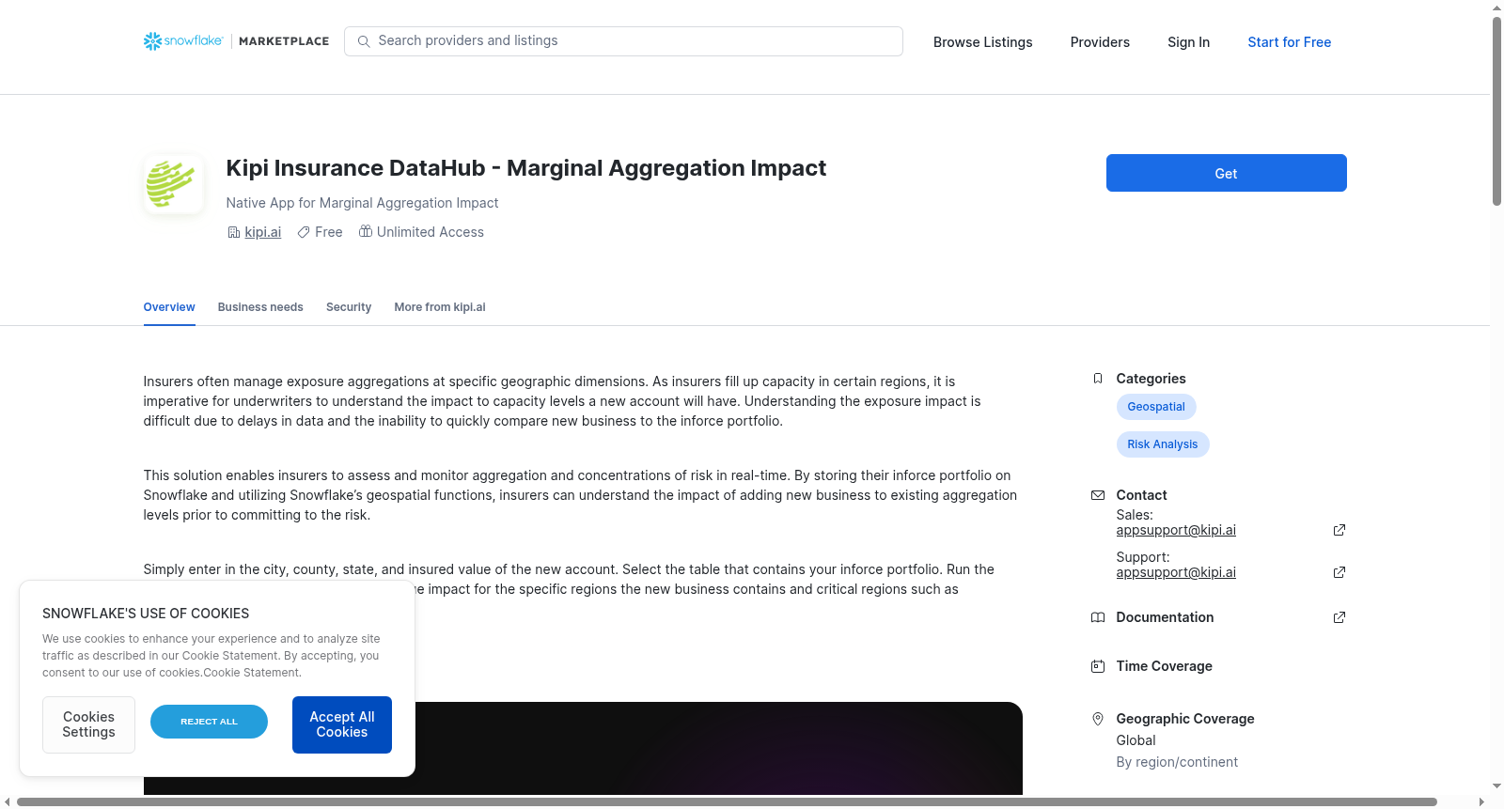Open Cookies Settings
The width and height of the screenshot is (1504, 809).
point(88,724)
